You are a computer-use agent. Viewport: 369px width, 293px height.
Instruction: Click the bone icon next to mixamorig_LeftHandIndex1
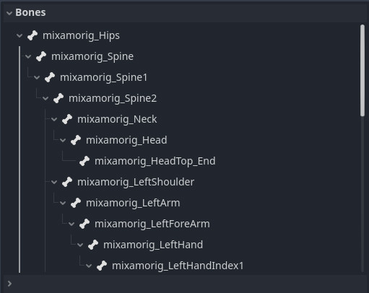point(102,266)
